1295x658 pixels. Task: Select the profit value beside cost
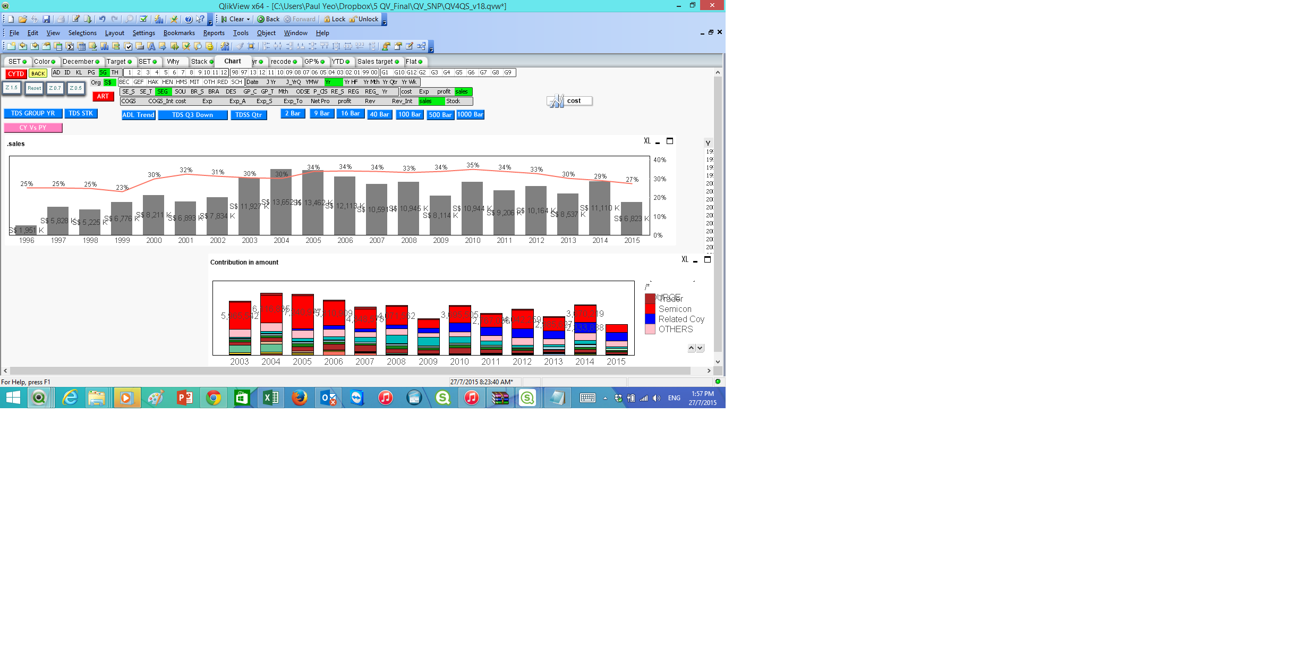point(444,91)
